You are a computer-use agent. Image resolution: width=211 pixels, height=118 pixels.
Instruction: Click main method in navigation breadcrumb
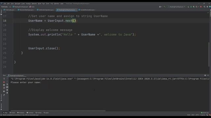click(x=32, y=7)
